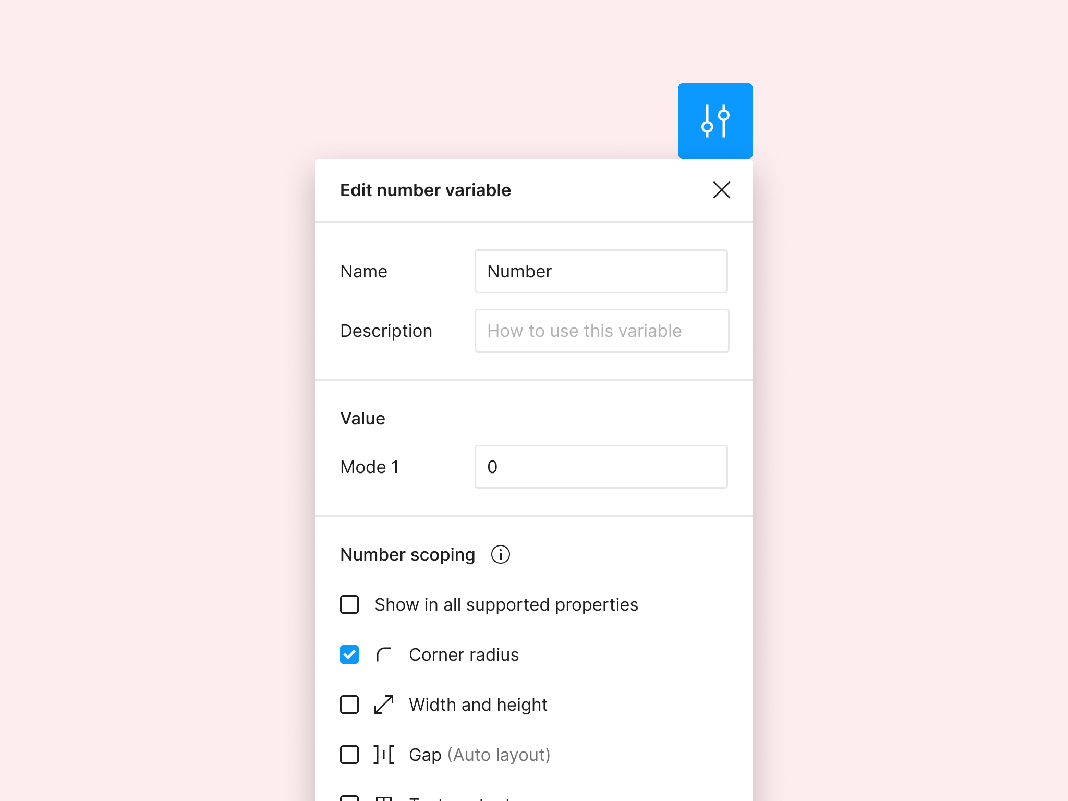The width and height of the screenshot is (1068, 801).
Task: Click the Corner radius arc icon
Action: [384, 654]
